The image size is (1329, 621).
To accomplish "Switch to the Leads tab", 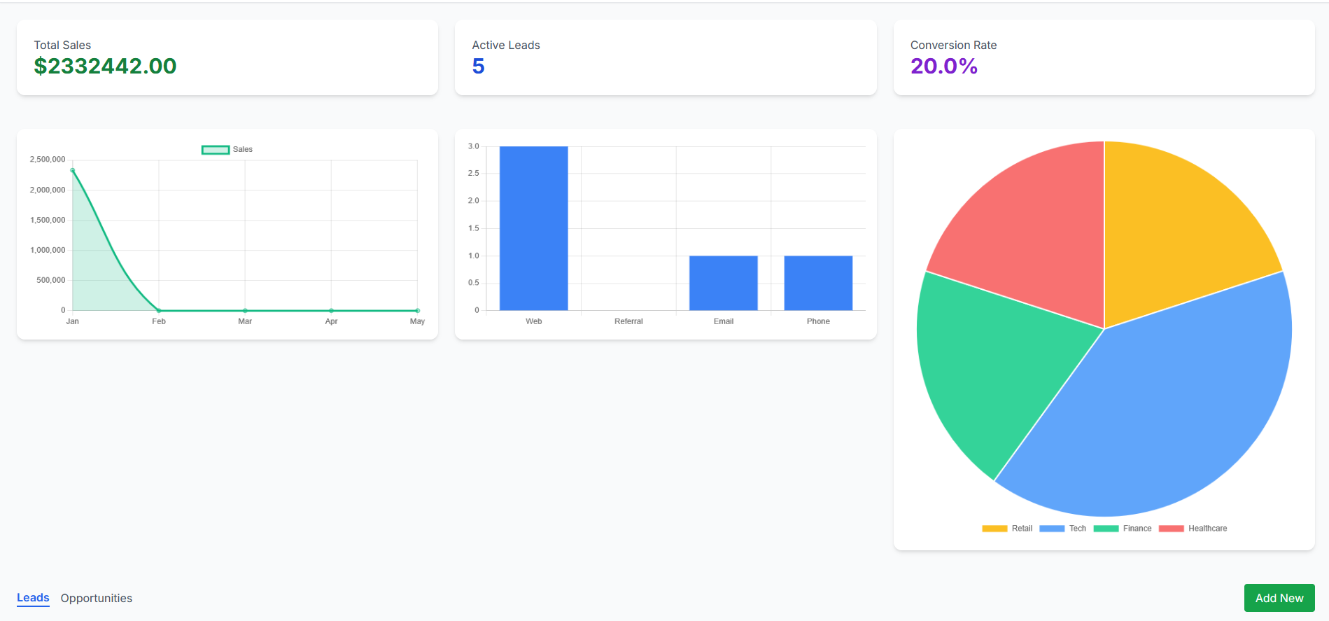I will (x=33, y=598).
